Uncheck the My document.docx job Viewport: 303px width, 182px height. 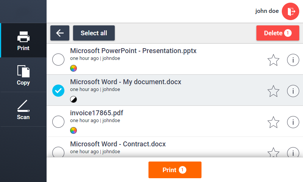tap(58, 91)
